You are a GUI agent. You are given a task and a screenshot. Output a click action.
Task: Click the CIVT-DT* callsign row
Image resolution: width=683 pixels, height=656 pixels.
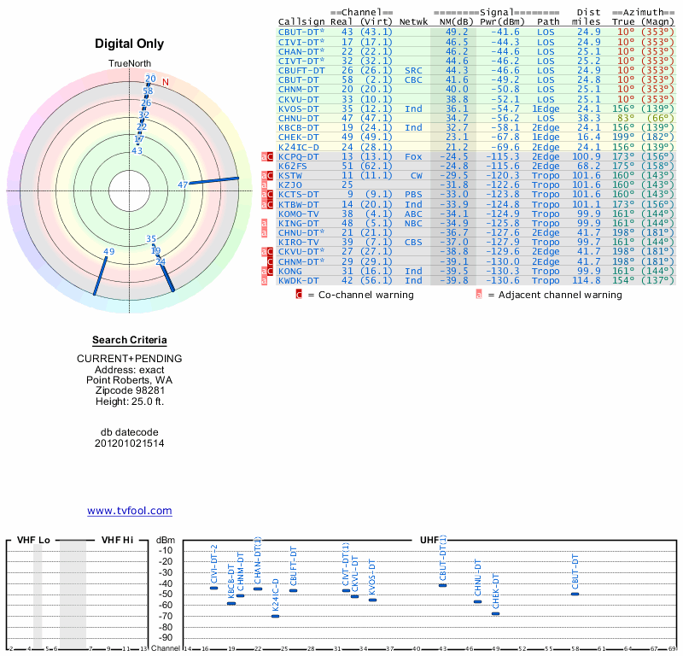tap(301, 61)
